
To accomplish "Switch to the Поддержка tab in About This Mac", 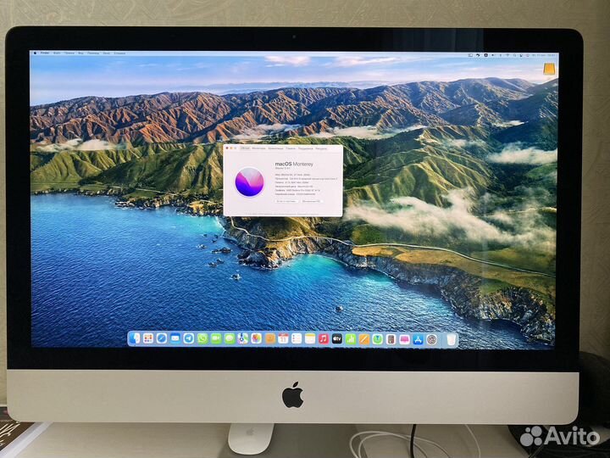I will 306,148.
